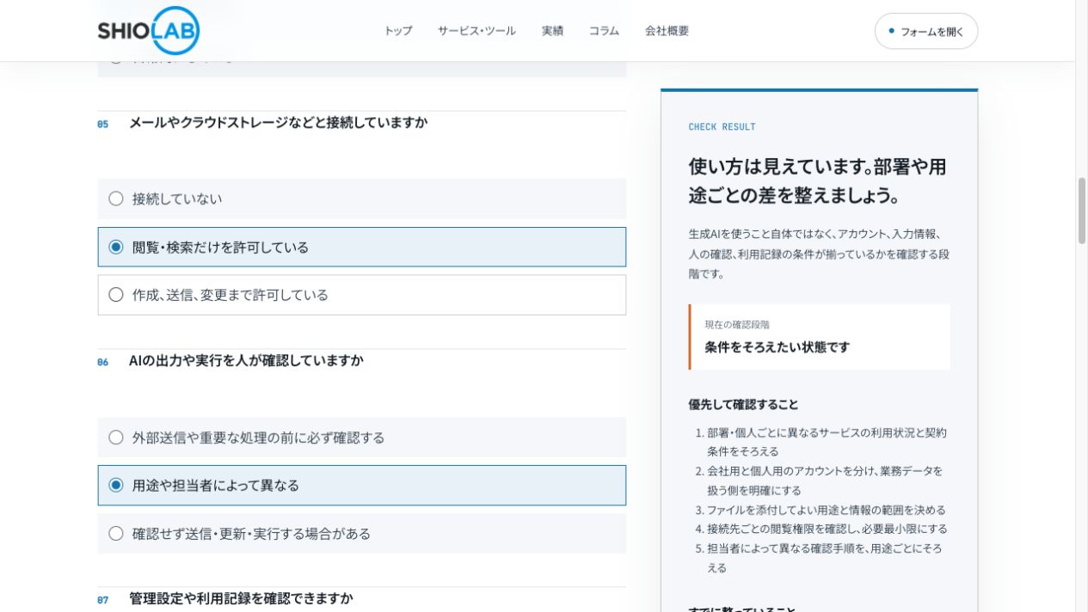Screen dimensions: 1088x612
Task: Click list item about 会社用と個人用のアカウント
Action: click(x=825, y=480)
